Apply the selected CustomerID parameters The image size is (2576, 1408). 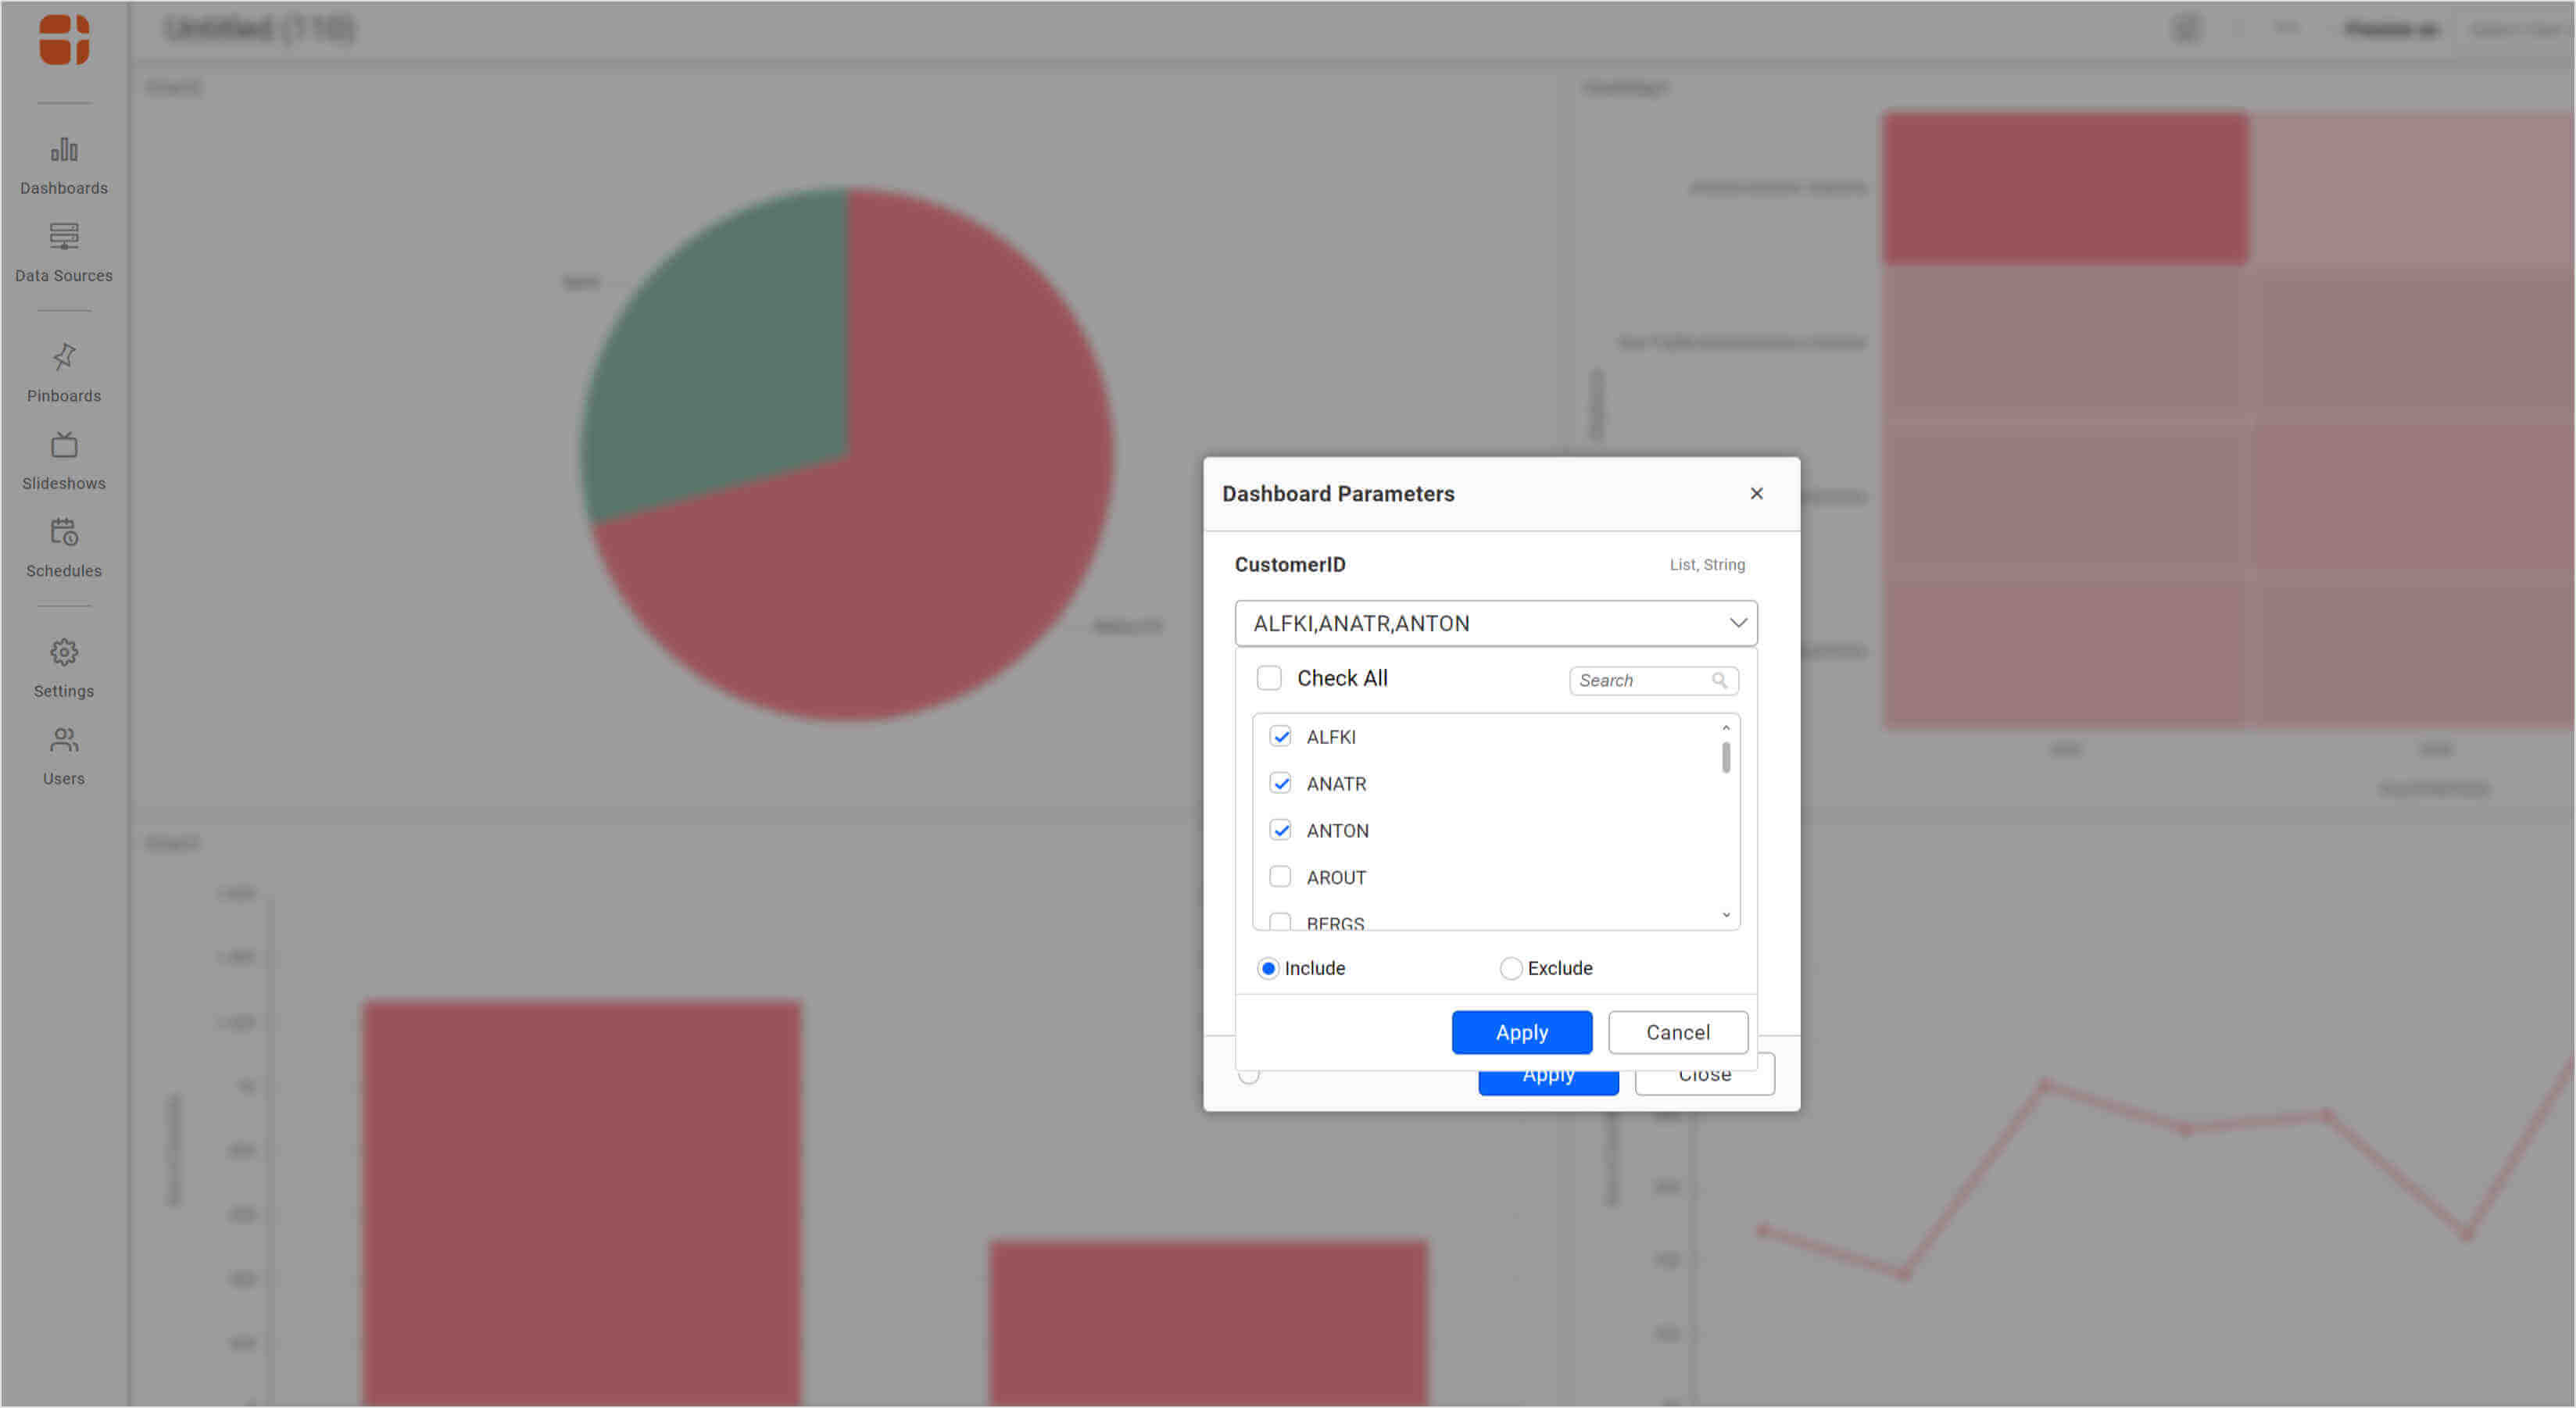[1521, 1032]
